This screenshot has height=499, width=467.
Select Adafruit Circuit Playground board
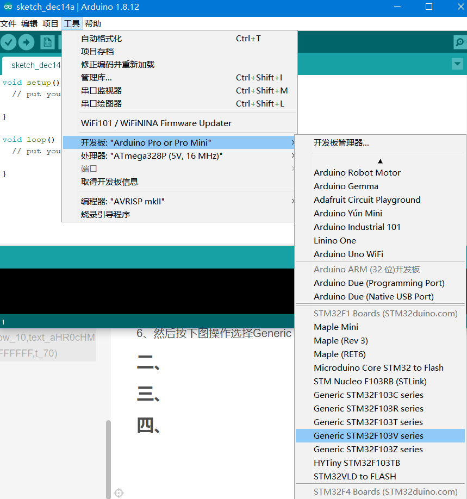pos(381,200)
